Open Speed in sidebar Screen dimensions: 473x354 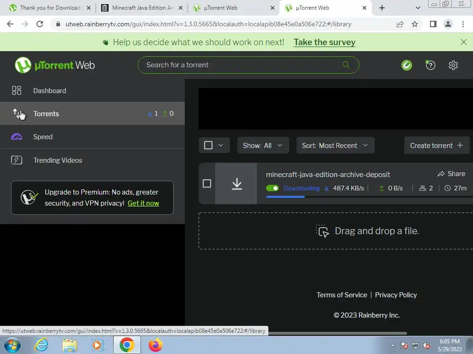click(x=92, y=136)
